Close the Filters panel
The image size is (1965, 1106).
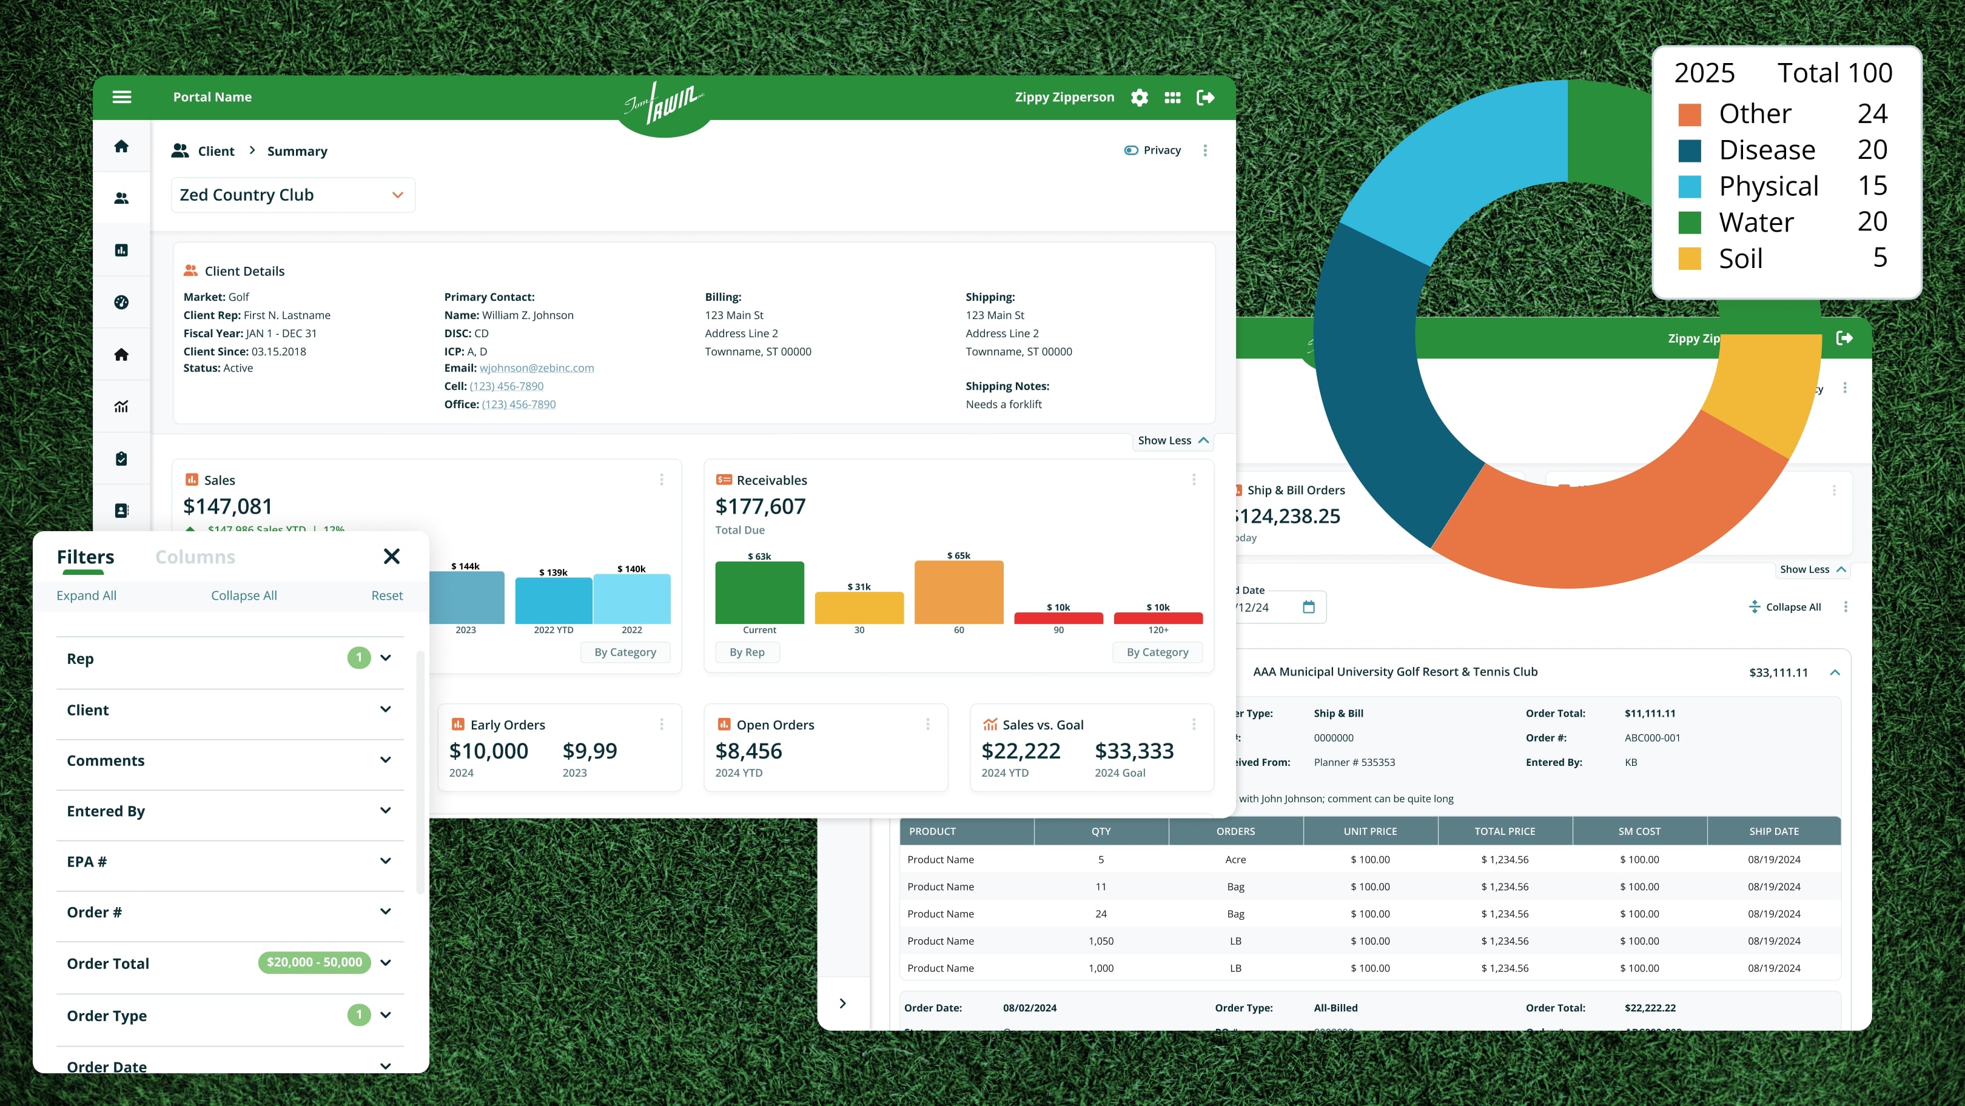point(391,556)
